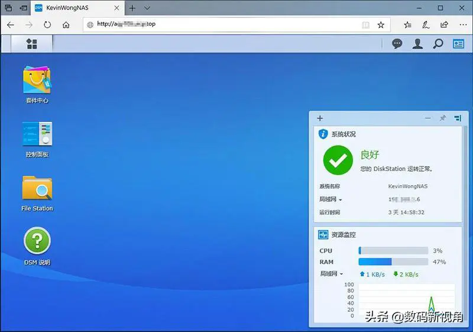The width and height of the screenshot is (473, 332).
Task: Click the DSM search magnifier icon
Action: coord(438,44)
